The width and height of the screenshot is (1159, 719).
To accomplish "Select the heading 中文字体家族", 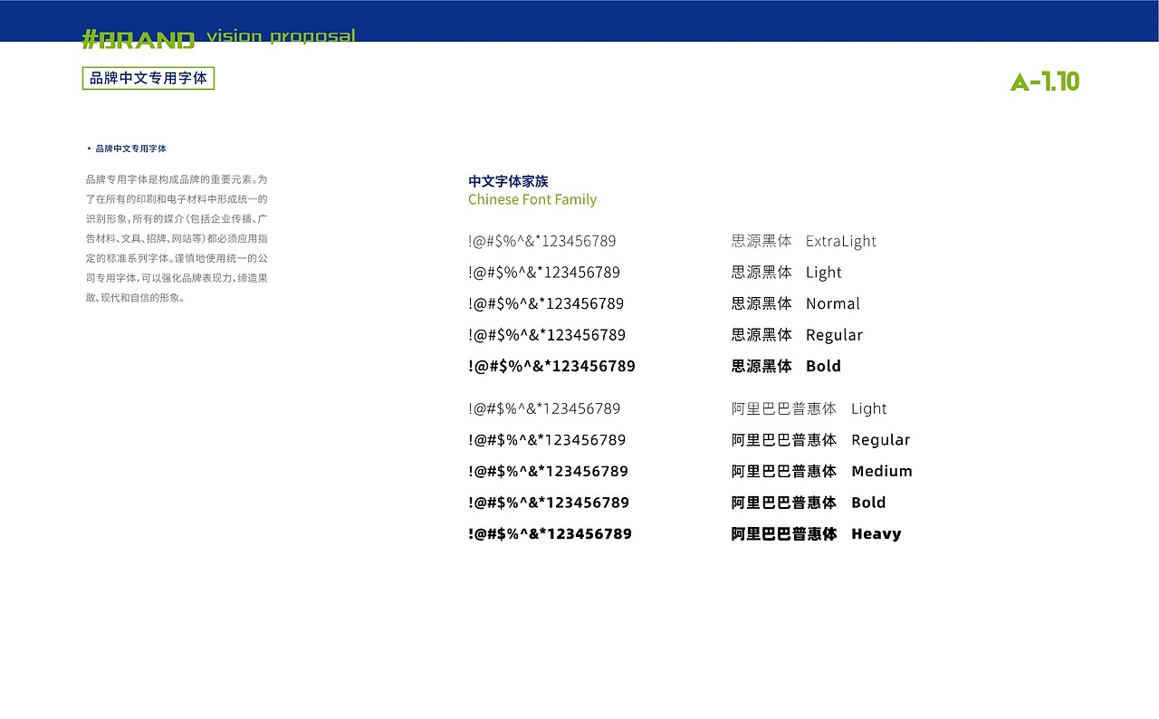I will pos(508,181).
